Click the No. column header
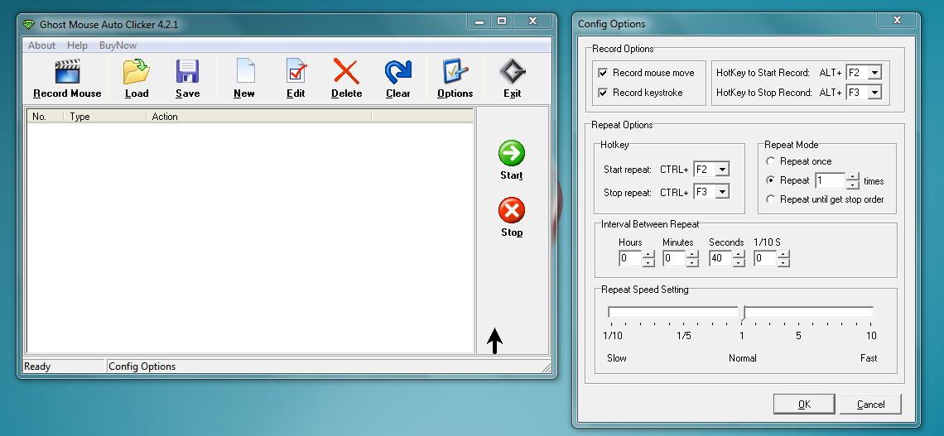Viewport: 944px width, 436px height. coord(46,117)
